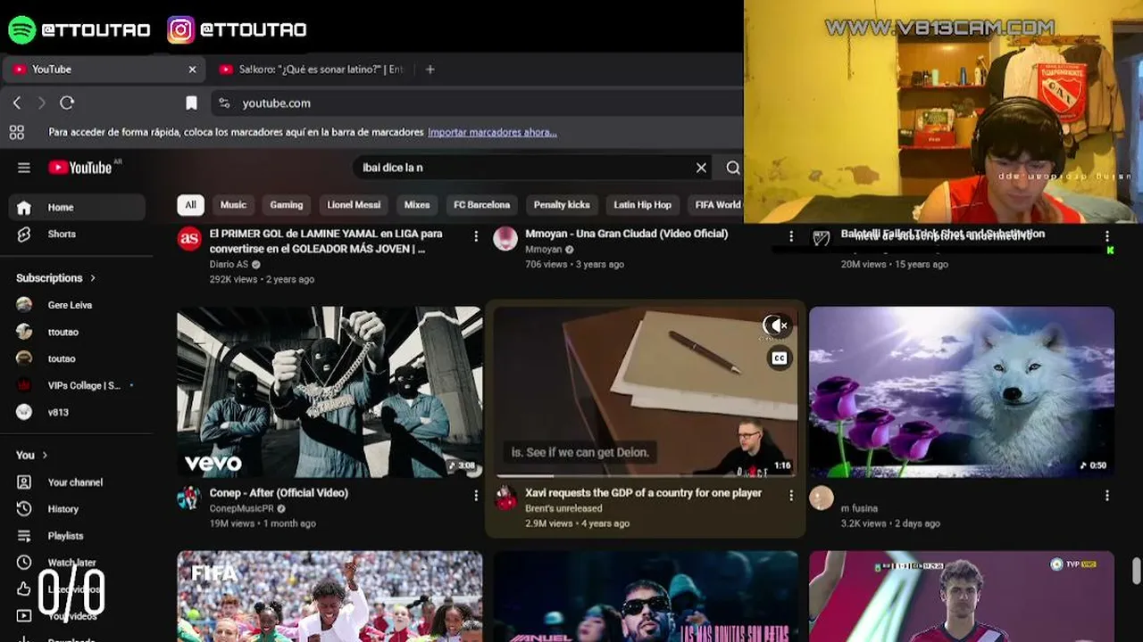Select the All filter chip
Viewport: 1143px width, 642px height.
[x=190, y=205]
